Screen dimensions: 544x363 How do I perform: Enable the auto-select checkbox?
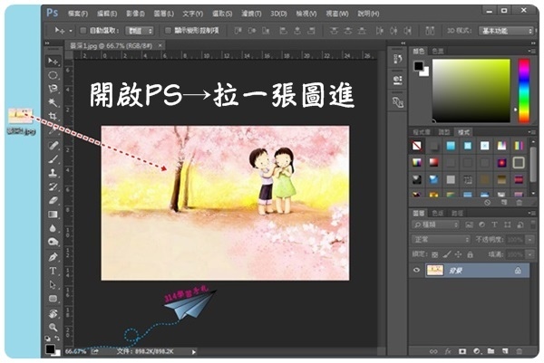[83, 31]
